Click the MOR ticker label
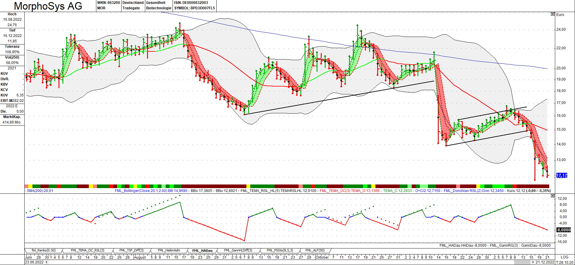Viewport: 575px width, 265px height. [101, 8]
